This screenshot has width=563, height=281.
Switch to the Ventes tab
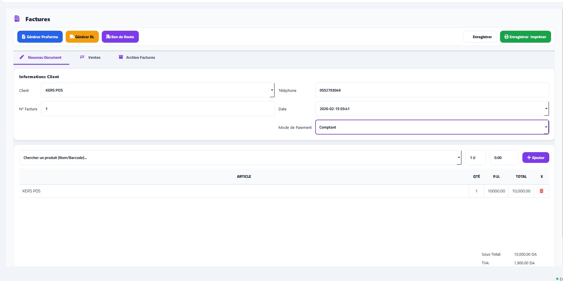coord(94,57)
